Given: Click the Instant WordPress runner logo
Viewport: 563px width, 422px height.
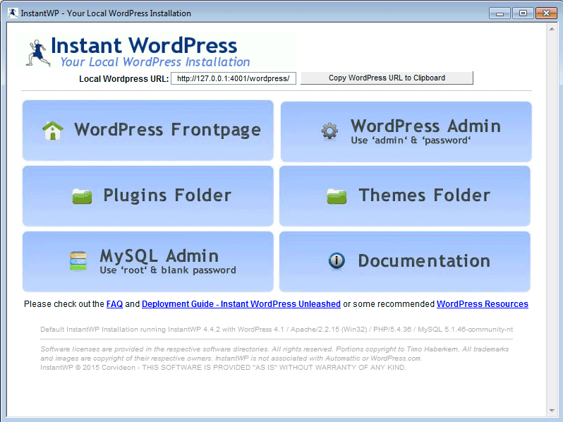Looking at the screenshot, I should 38,53.
